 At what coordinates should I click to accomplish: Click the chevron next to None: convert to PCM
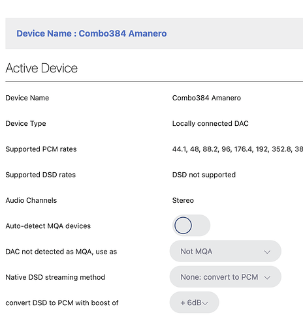[267, 278]
